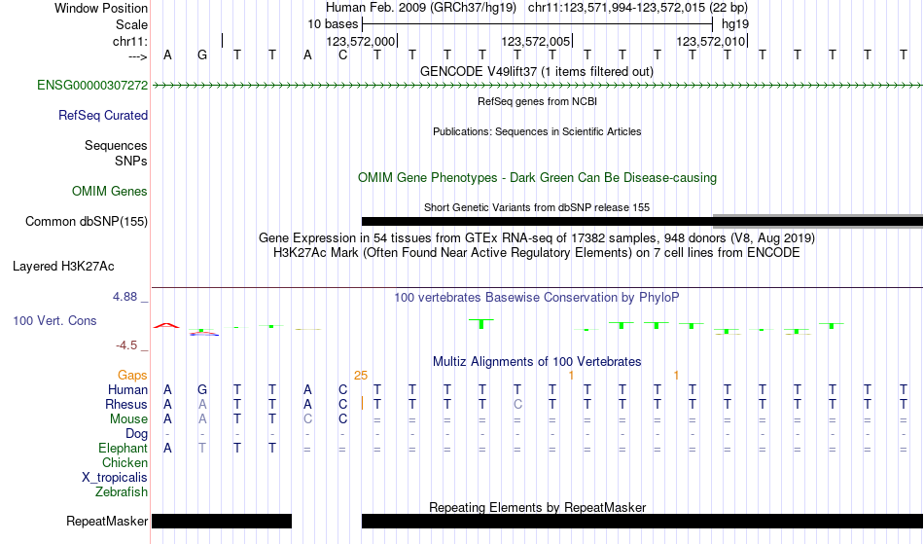The height and width of the screenshot is (544, 924).
Task: Open the 100 Vert. Cons track label
Action: pos(54,320)
